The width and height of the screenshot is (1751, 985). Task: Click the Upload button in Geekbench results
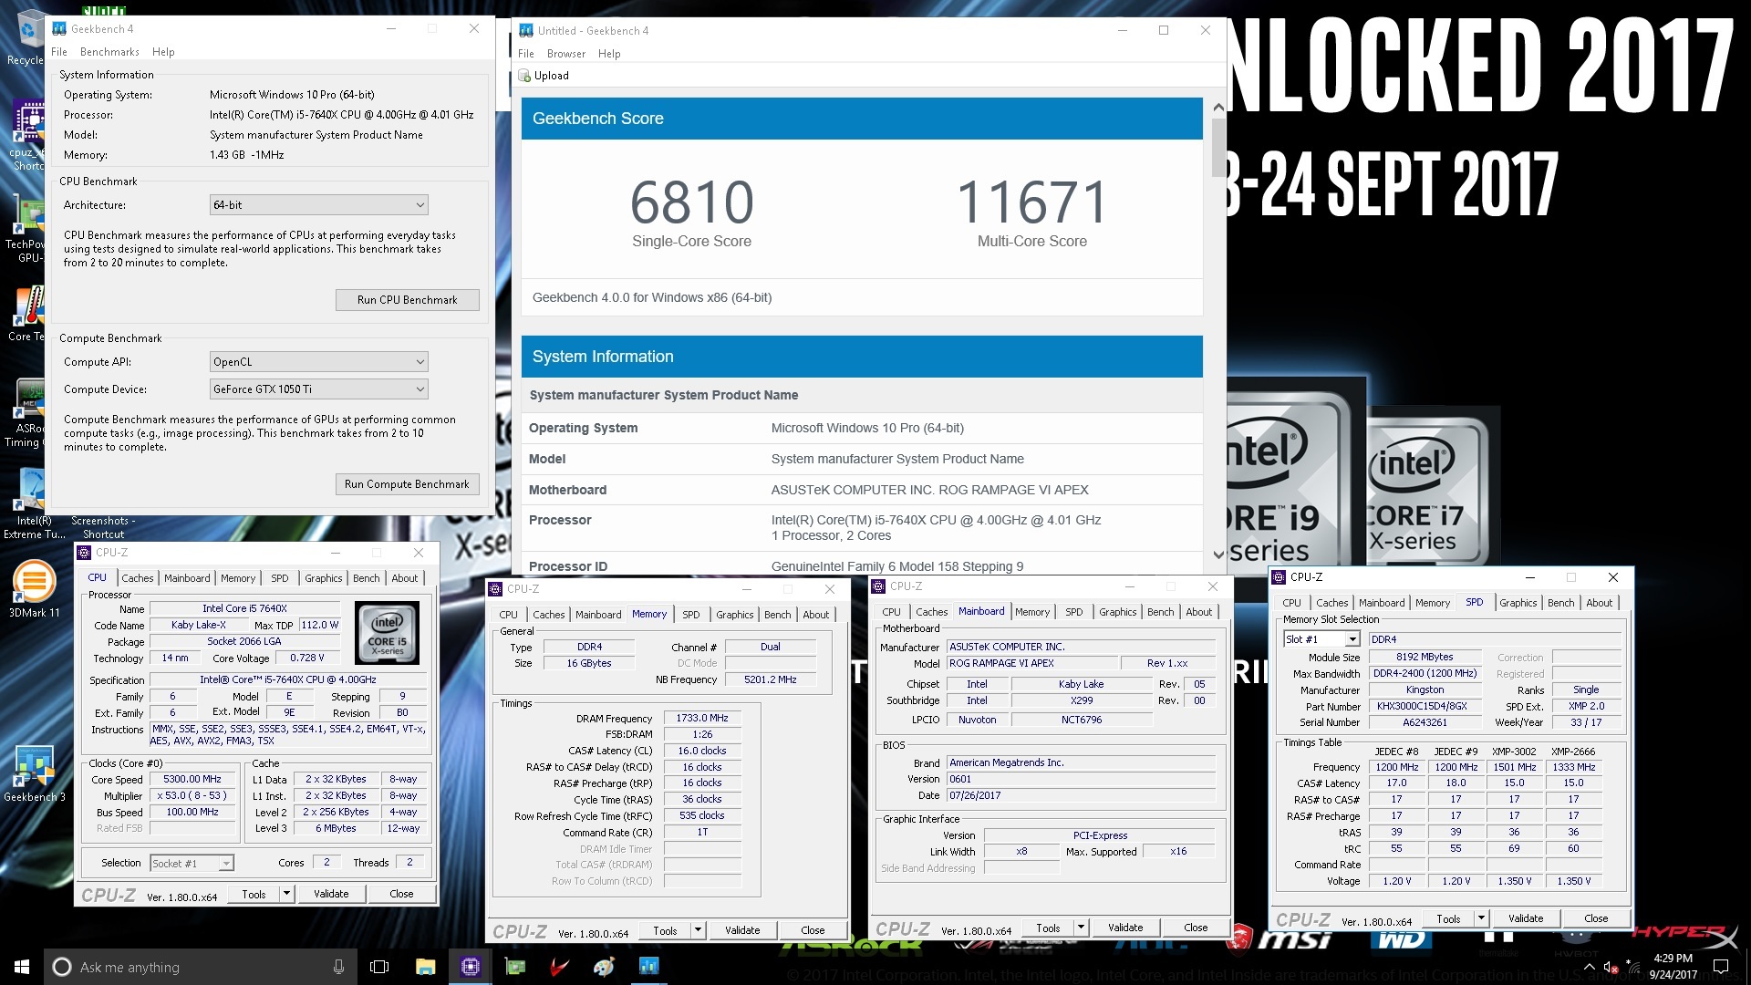(544, 76)
